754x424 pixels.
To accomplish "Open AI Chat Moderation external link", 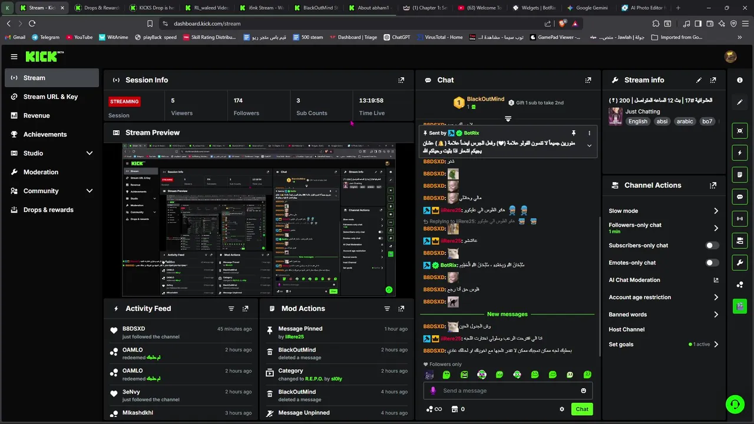I will (x=716, y=280).
